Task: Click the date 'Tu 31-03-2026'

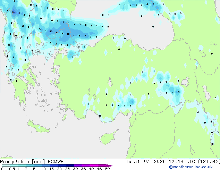Action: (x=146, y=162)
